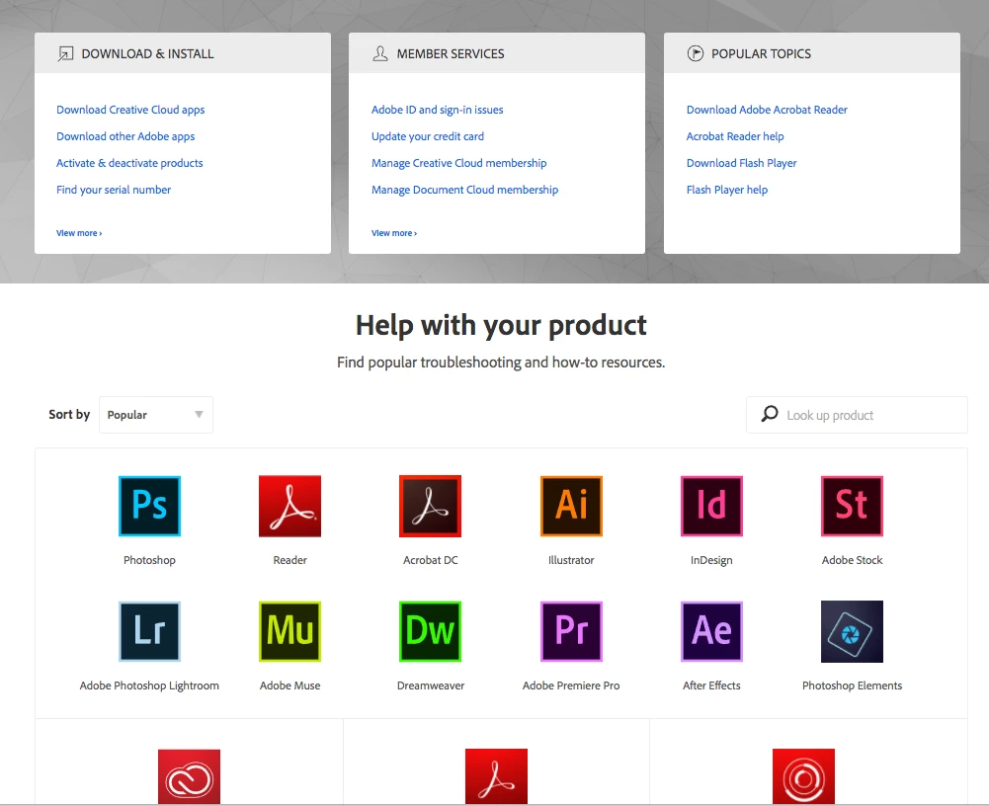Open the Creative Cloud icon card
The width and height of the screenshot is (989, 806).
tap(190, 776)
